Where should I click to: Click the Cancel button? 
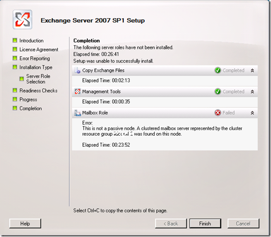[x=243, y=224]
